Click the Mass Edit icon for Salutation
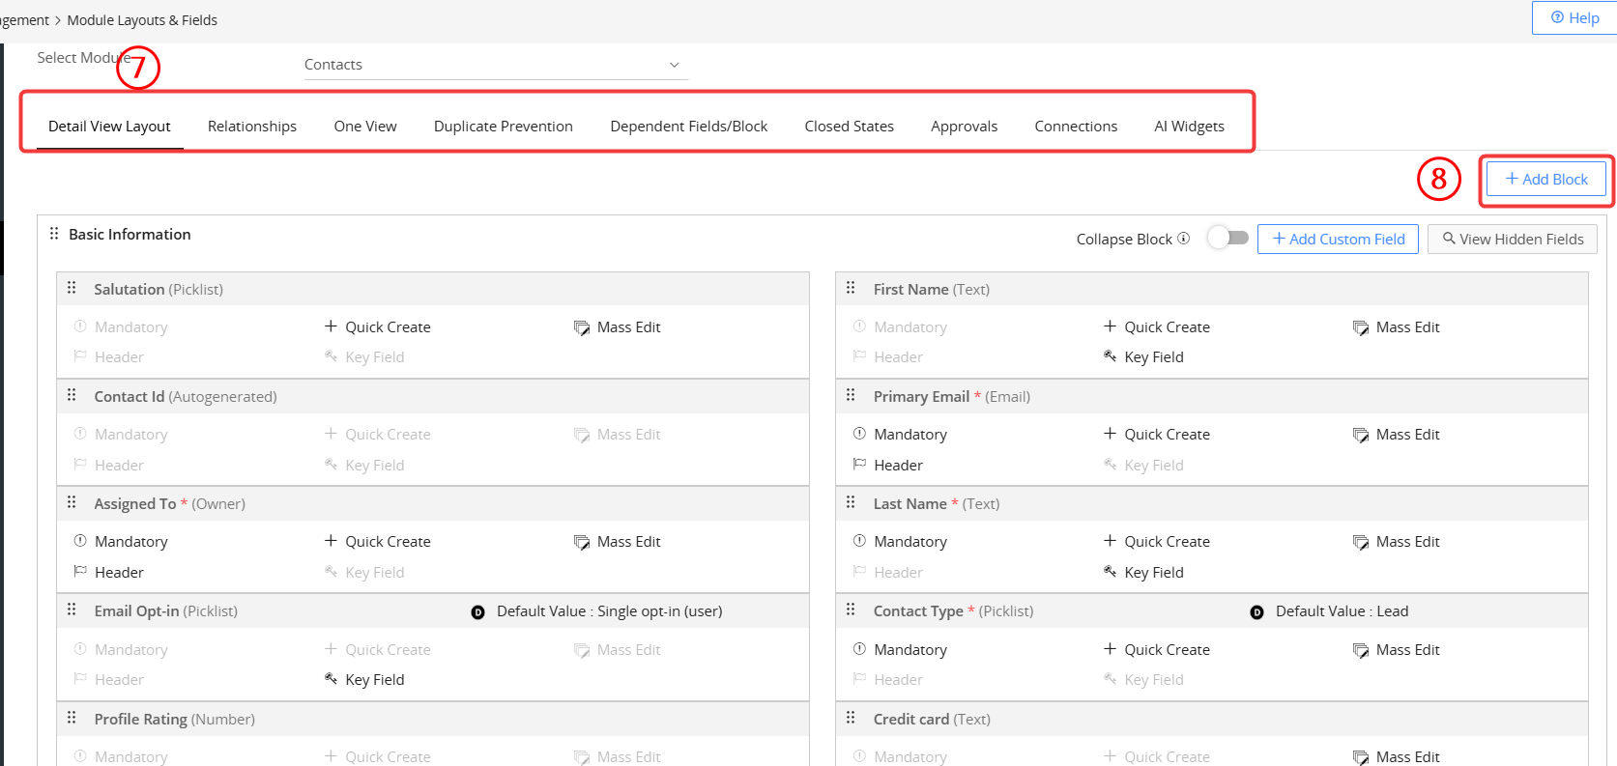This screenshot has width=1617, height=766. [x=581, y=327]
